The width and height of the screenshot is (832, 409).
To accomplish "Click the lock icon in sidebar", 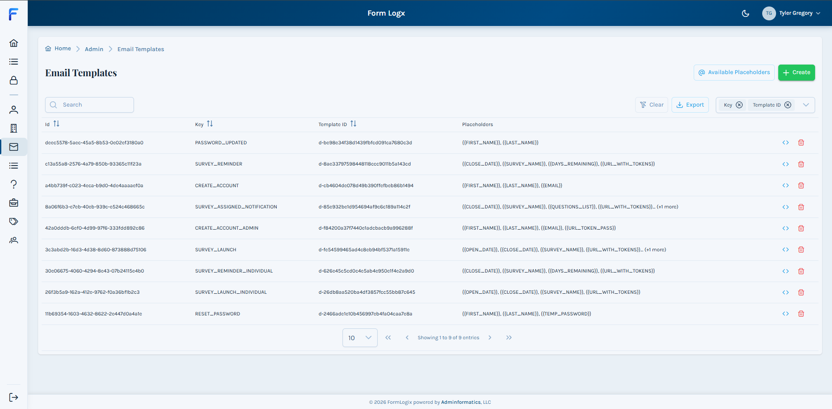I will (x=13, y=80).
